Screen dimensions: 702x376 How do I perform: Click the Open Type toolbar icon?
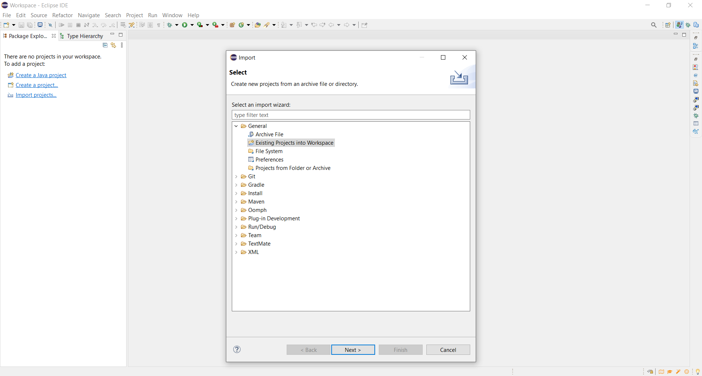click(258, 25)
